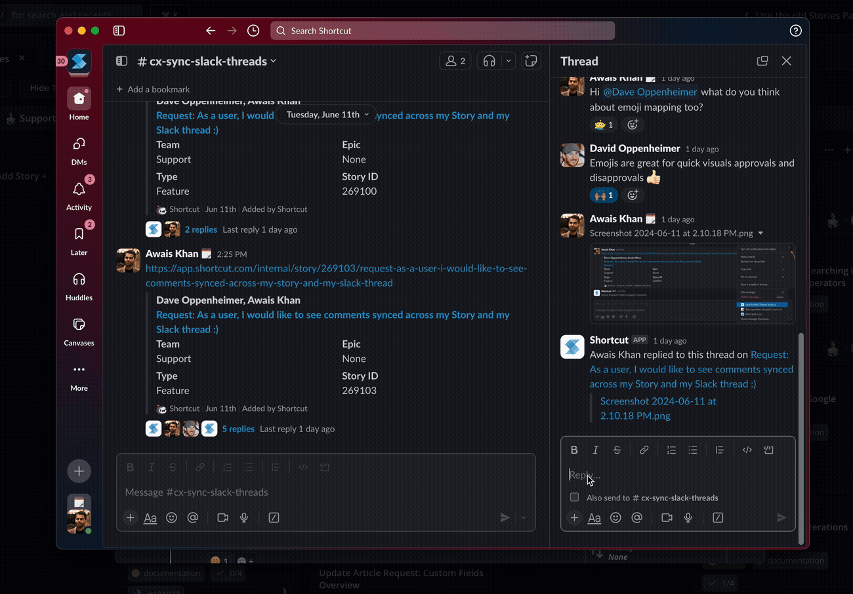The height and width of the screenshot is (594, 853).
Task: Open DMs in the sidebar
Action: click(79, 149)
